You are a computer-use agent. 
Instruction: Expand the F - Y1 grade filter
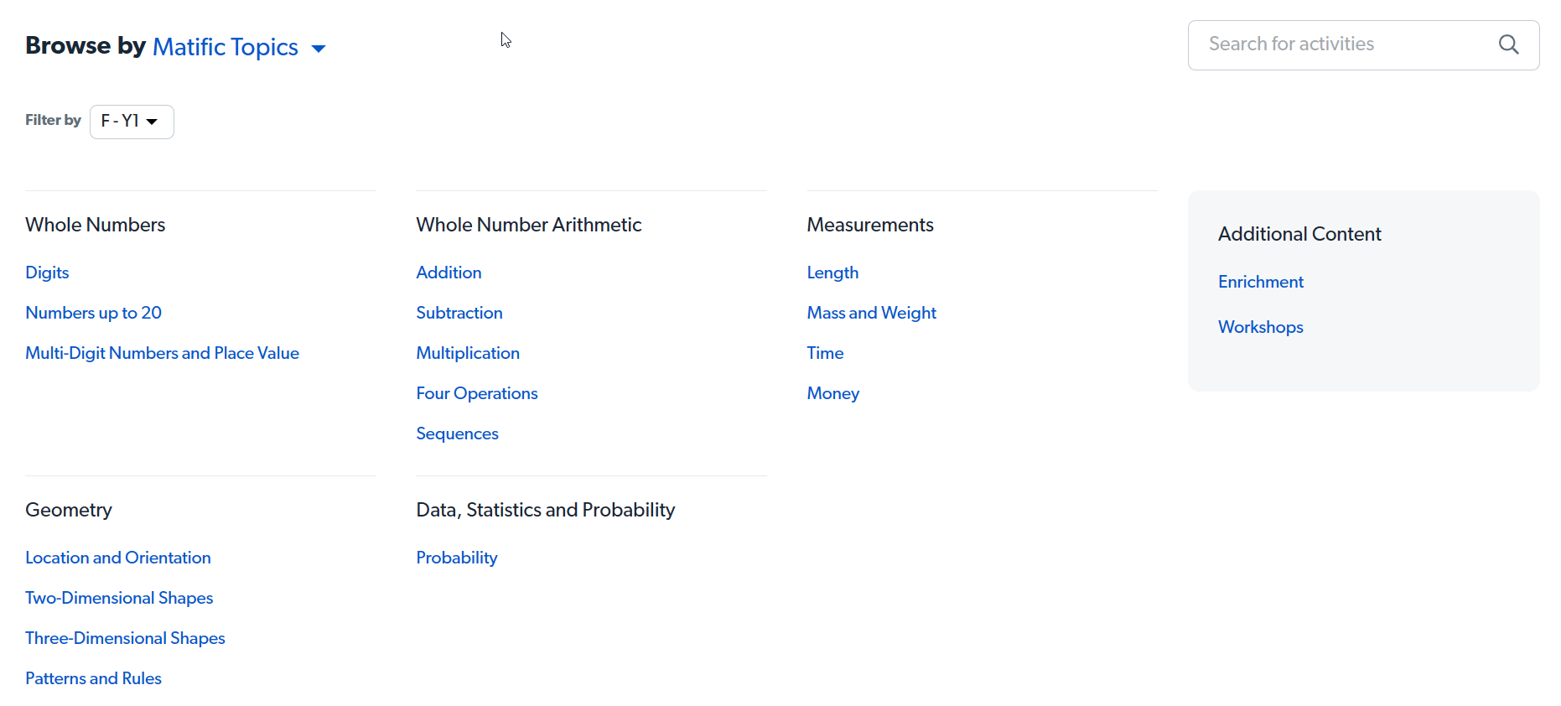click(132, 122)
